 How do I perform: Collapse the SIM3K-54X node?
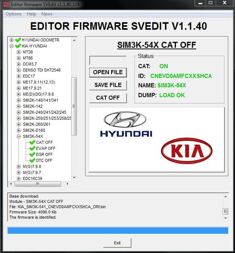coord(18,136)
